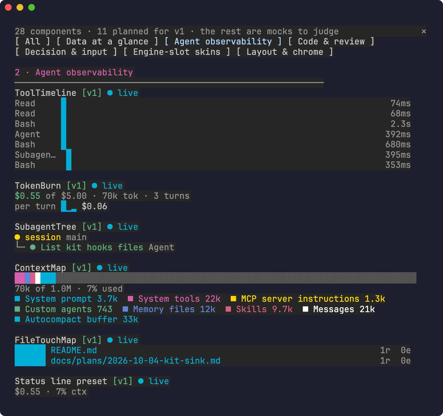443x416 pixels.
Task: Click the Messages 21k legend swatch
Action: (x=305, y=309)
